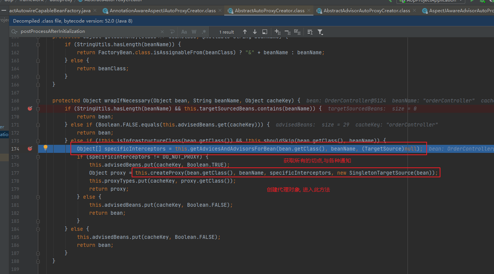Click proxyTypes.put statement on line 178
Screen dimensions: 494x274
[x=163, y=181]
